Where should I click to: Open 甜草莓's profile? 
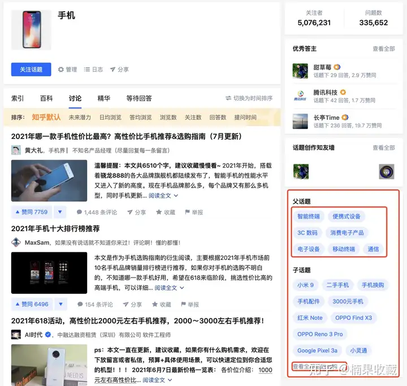pyautogui.click(x=322, y=67)
